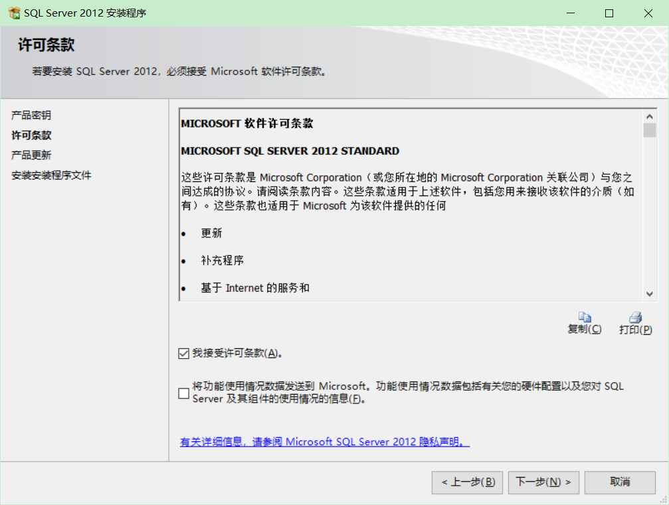Enable sending feature usage data to Microsoft
The image size is (669, 505).
[184, 393]
